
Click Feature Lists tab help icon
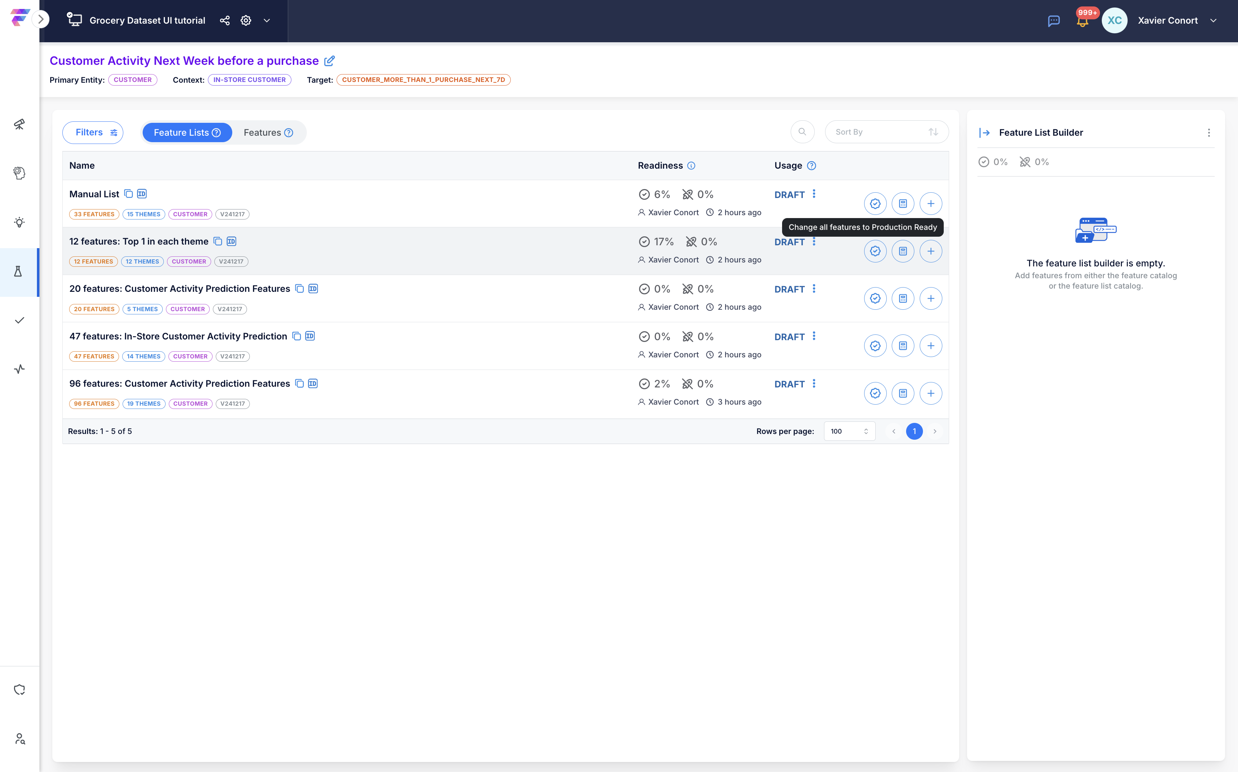point(216,133)
